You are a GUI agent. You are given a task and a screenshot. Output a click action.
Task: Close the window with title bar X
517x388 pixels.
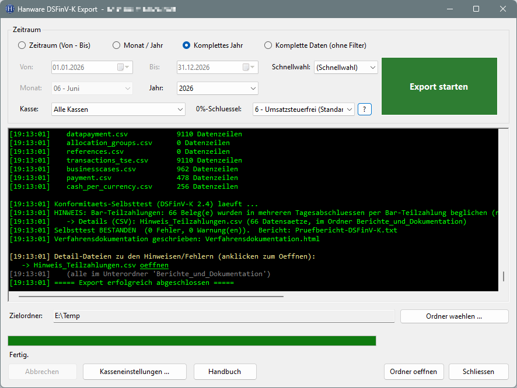(503, 9)
